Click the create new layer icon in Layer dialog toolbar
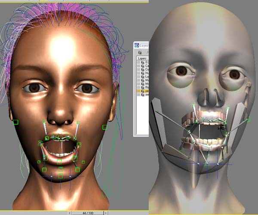The height and width of the screenshot is (215, 258). (140, 52)
